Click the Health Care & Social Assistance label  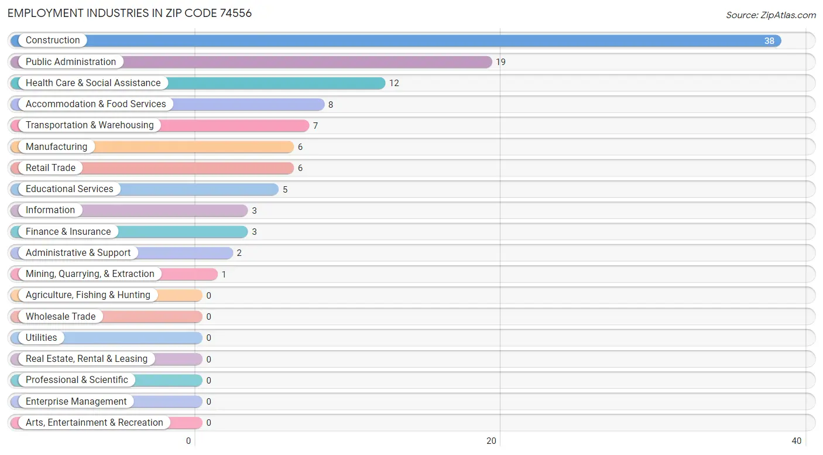click(93, 83)
